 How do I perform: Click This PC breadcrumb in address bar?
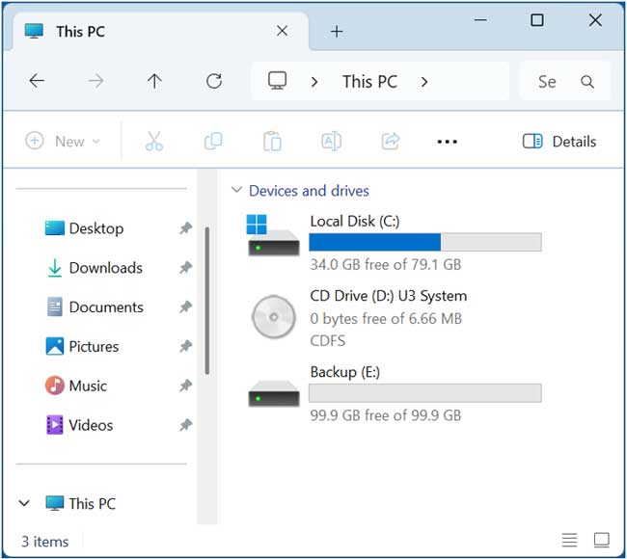pos(369,82)
